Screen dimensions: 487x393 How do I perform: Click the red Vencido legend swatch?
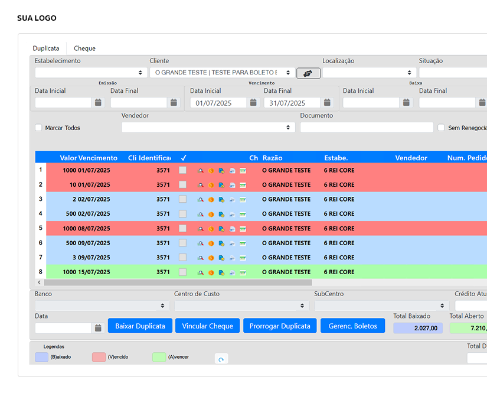click(99, 357)
